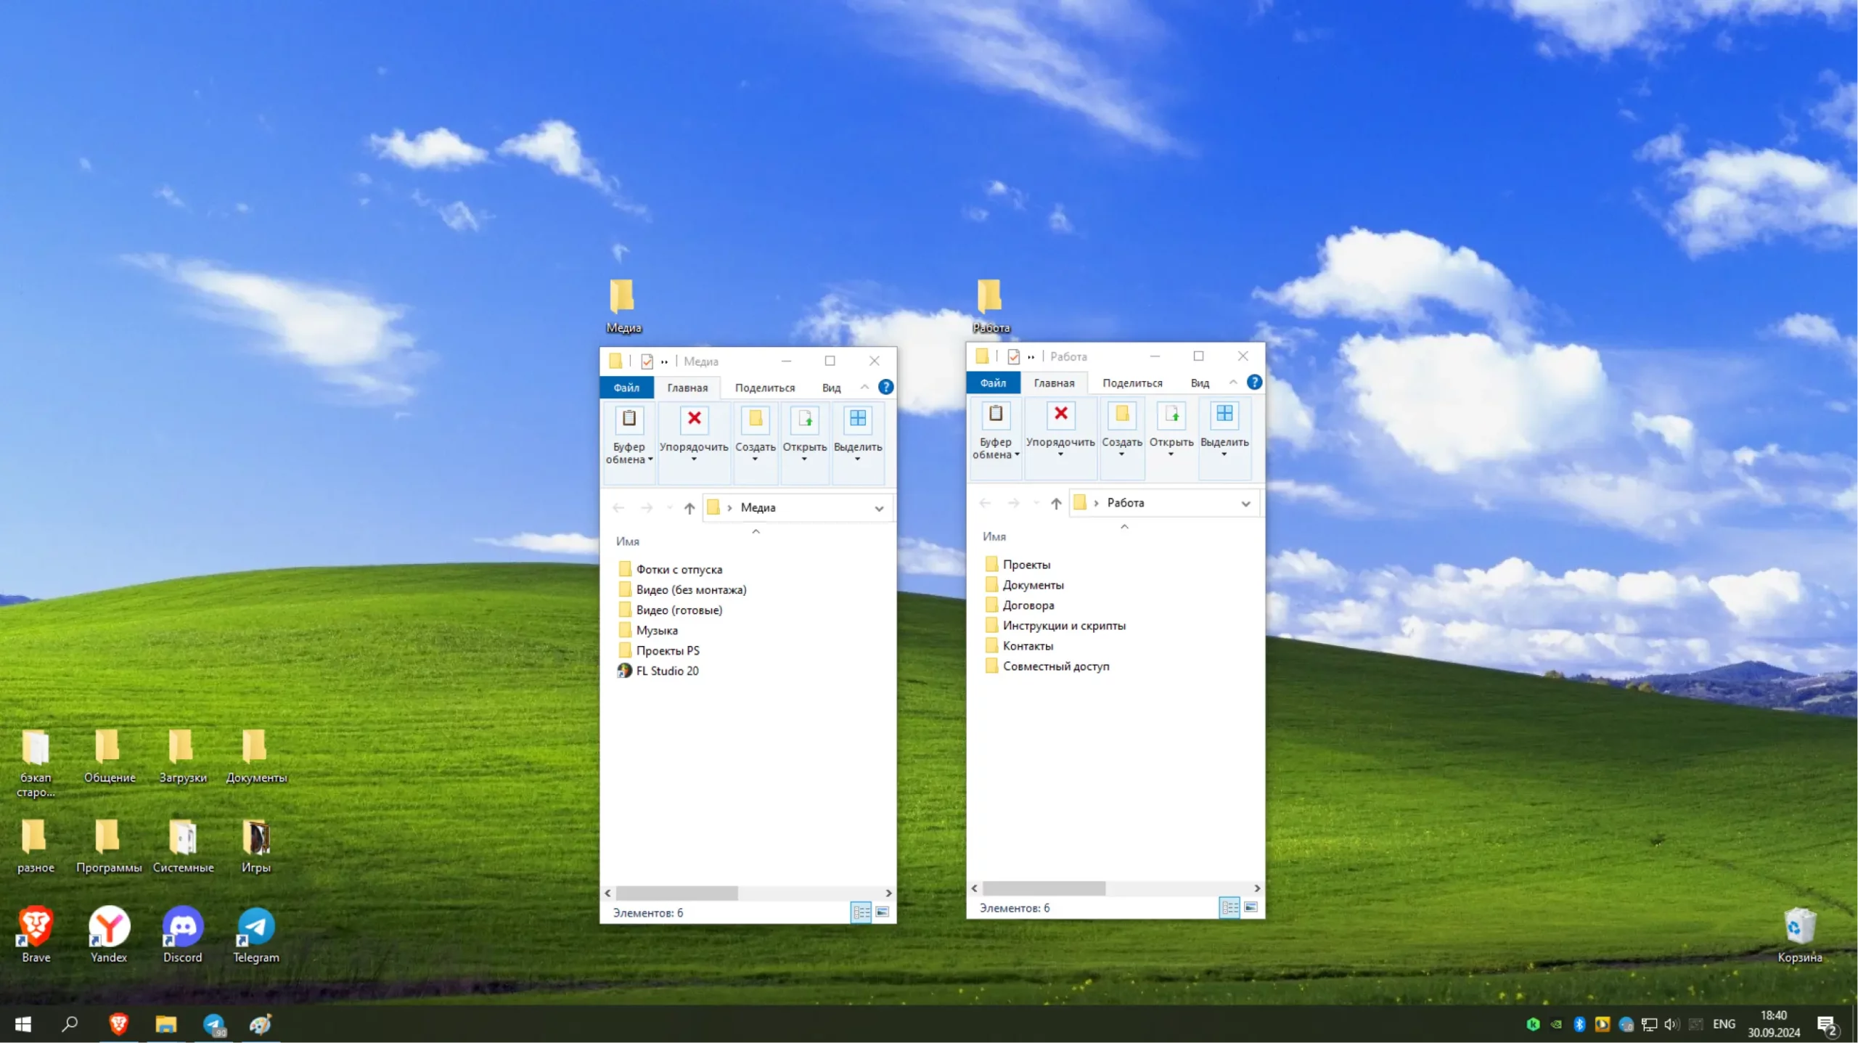Switch to Поделиться tab in Работа window
This screenshot has height=1043, width=1858.
point(1132,383)
